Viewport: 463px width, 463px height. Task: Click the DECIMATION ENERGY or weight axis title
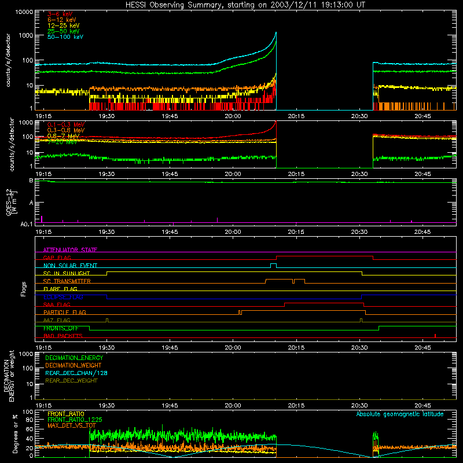(9, 376)
